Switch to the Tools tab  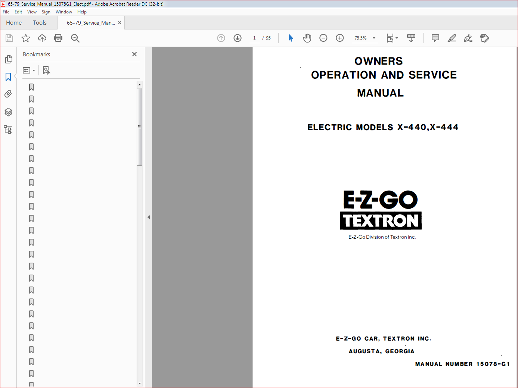[x=40, y=23]
